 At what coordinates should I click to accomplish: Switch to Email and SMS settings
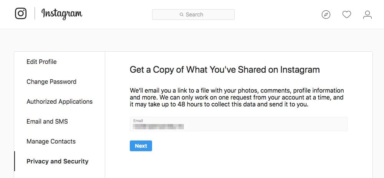pyautogui.click(x=47, y=121)
